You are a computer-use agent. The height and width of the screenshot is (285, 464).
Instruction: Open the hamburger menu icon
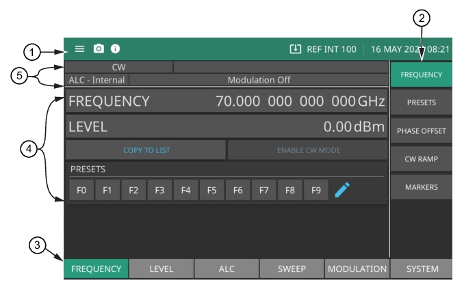pos(79,49)
